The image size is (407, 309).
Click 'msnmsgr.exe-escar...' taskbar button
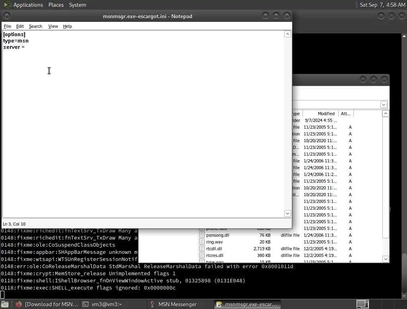tap(246, 304)
